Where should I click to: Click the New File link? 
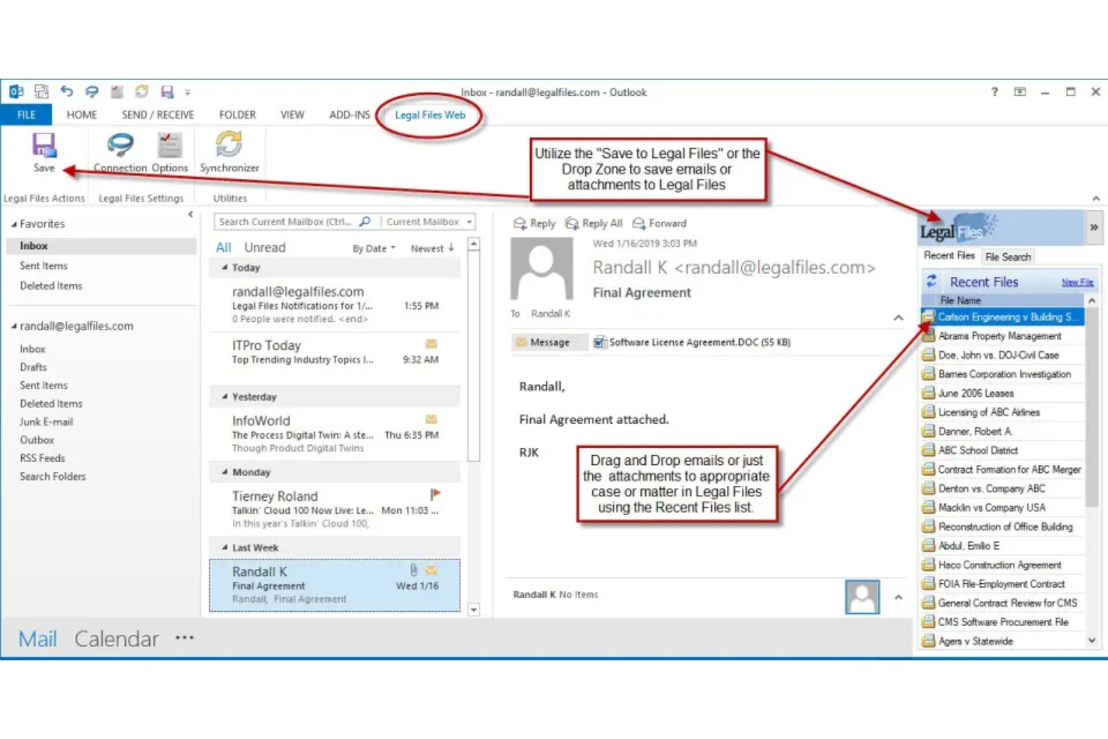click(x=1077, y=282)
